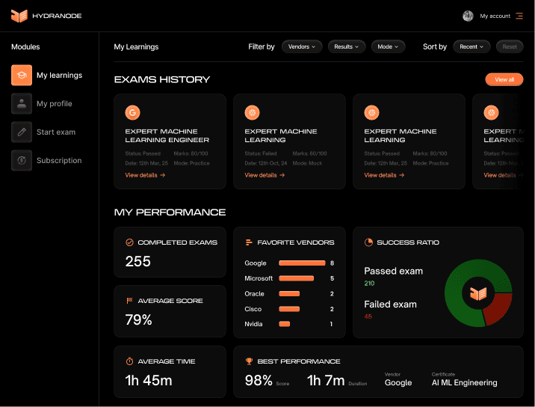The width and height of the screenshot is (535, 407).
Task: Click the Google vendor bar
Action: point(302,263)
